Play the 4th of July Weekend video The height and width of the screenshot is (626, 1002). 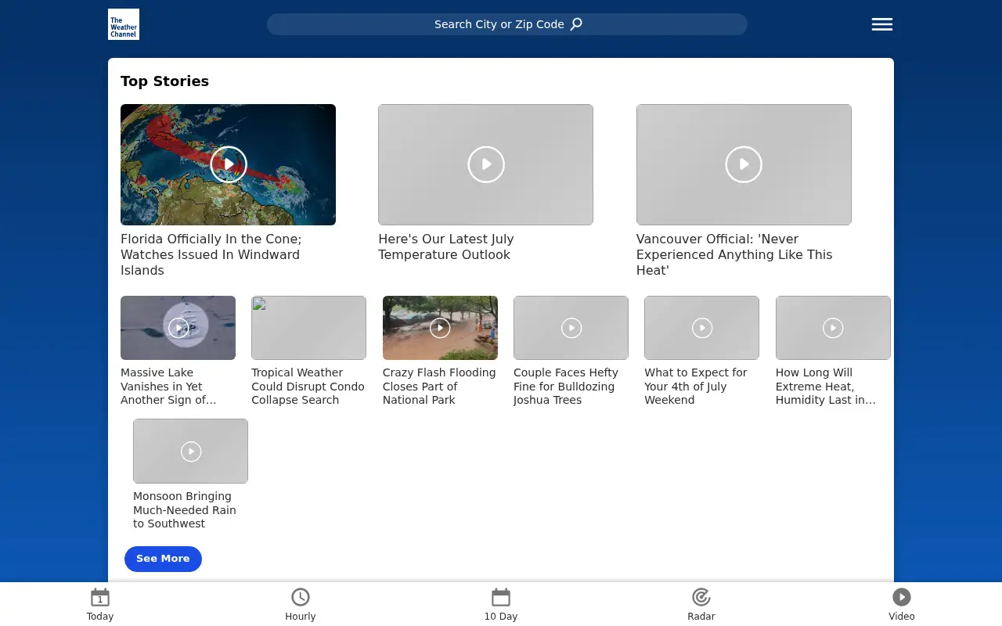point(702,328)
